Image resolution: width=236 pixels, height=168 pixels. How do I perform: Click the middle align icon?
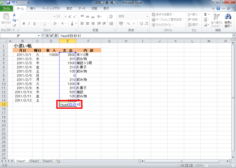(87, 16)
